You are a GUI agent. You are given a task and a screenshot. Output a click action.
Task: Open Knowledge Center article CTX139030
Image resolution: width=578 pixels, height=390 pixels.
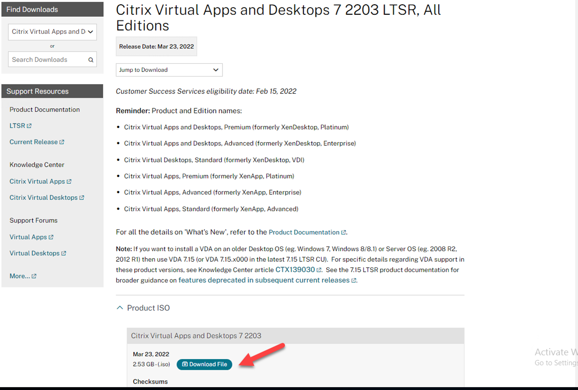click(x=295, y=270)
